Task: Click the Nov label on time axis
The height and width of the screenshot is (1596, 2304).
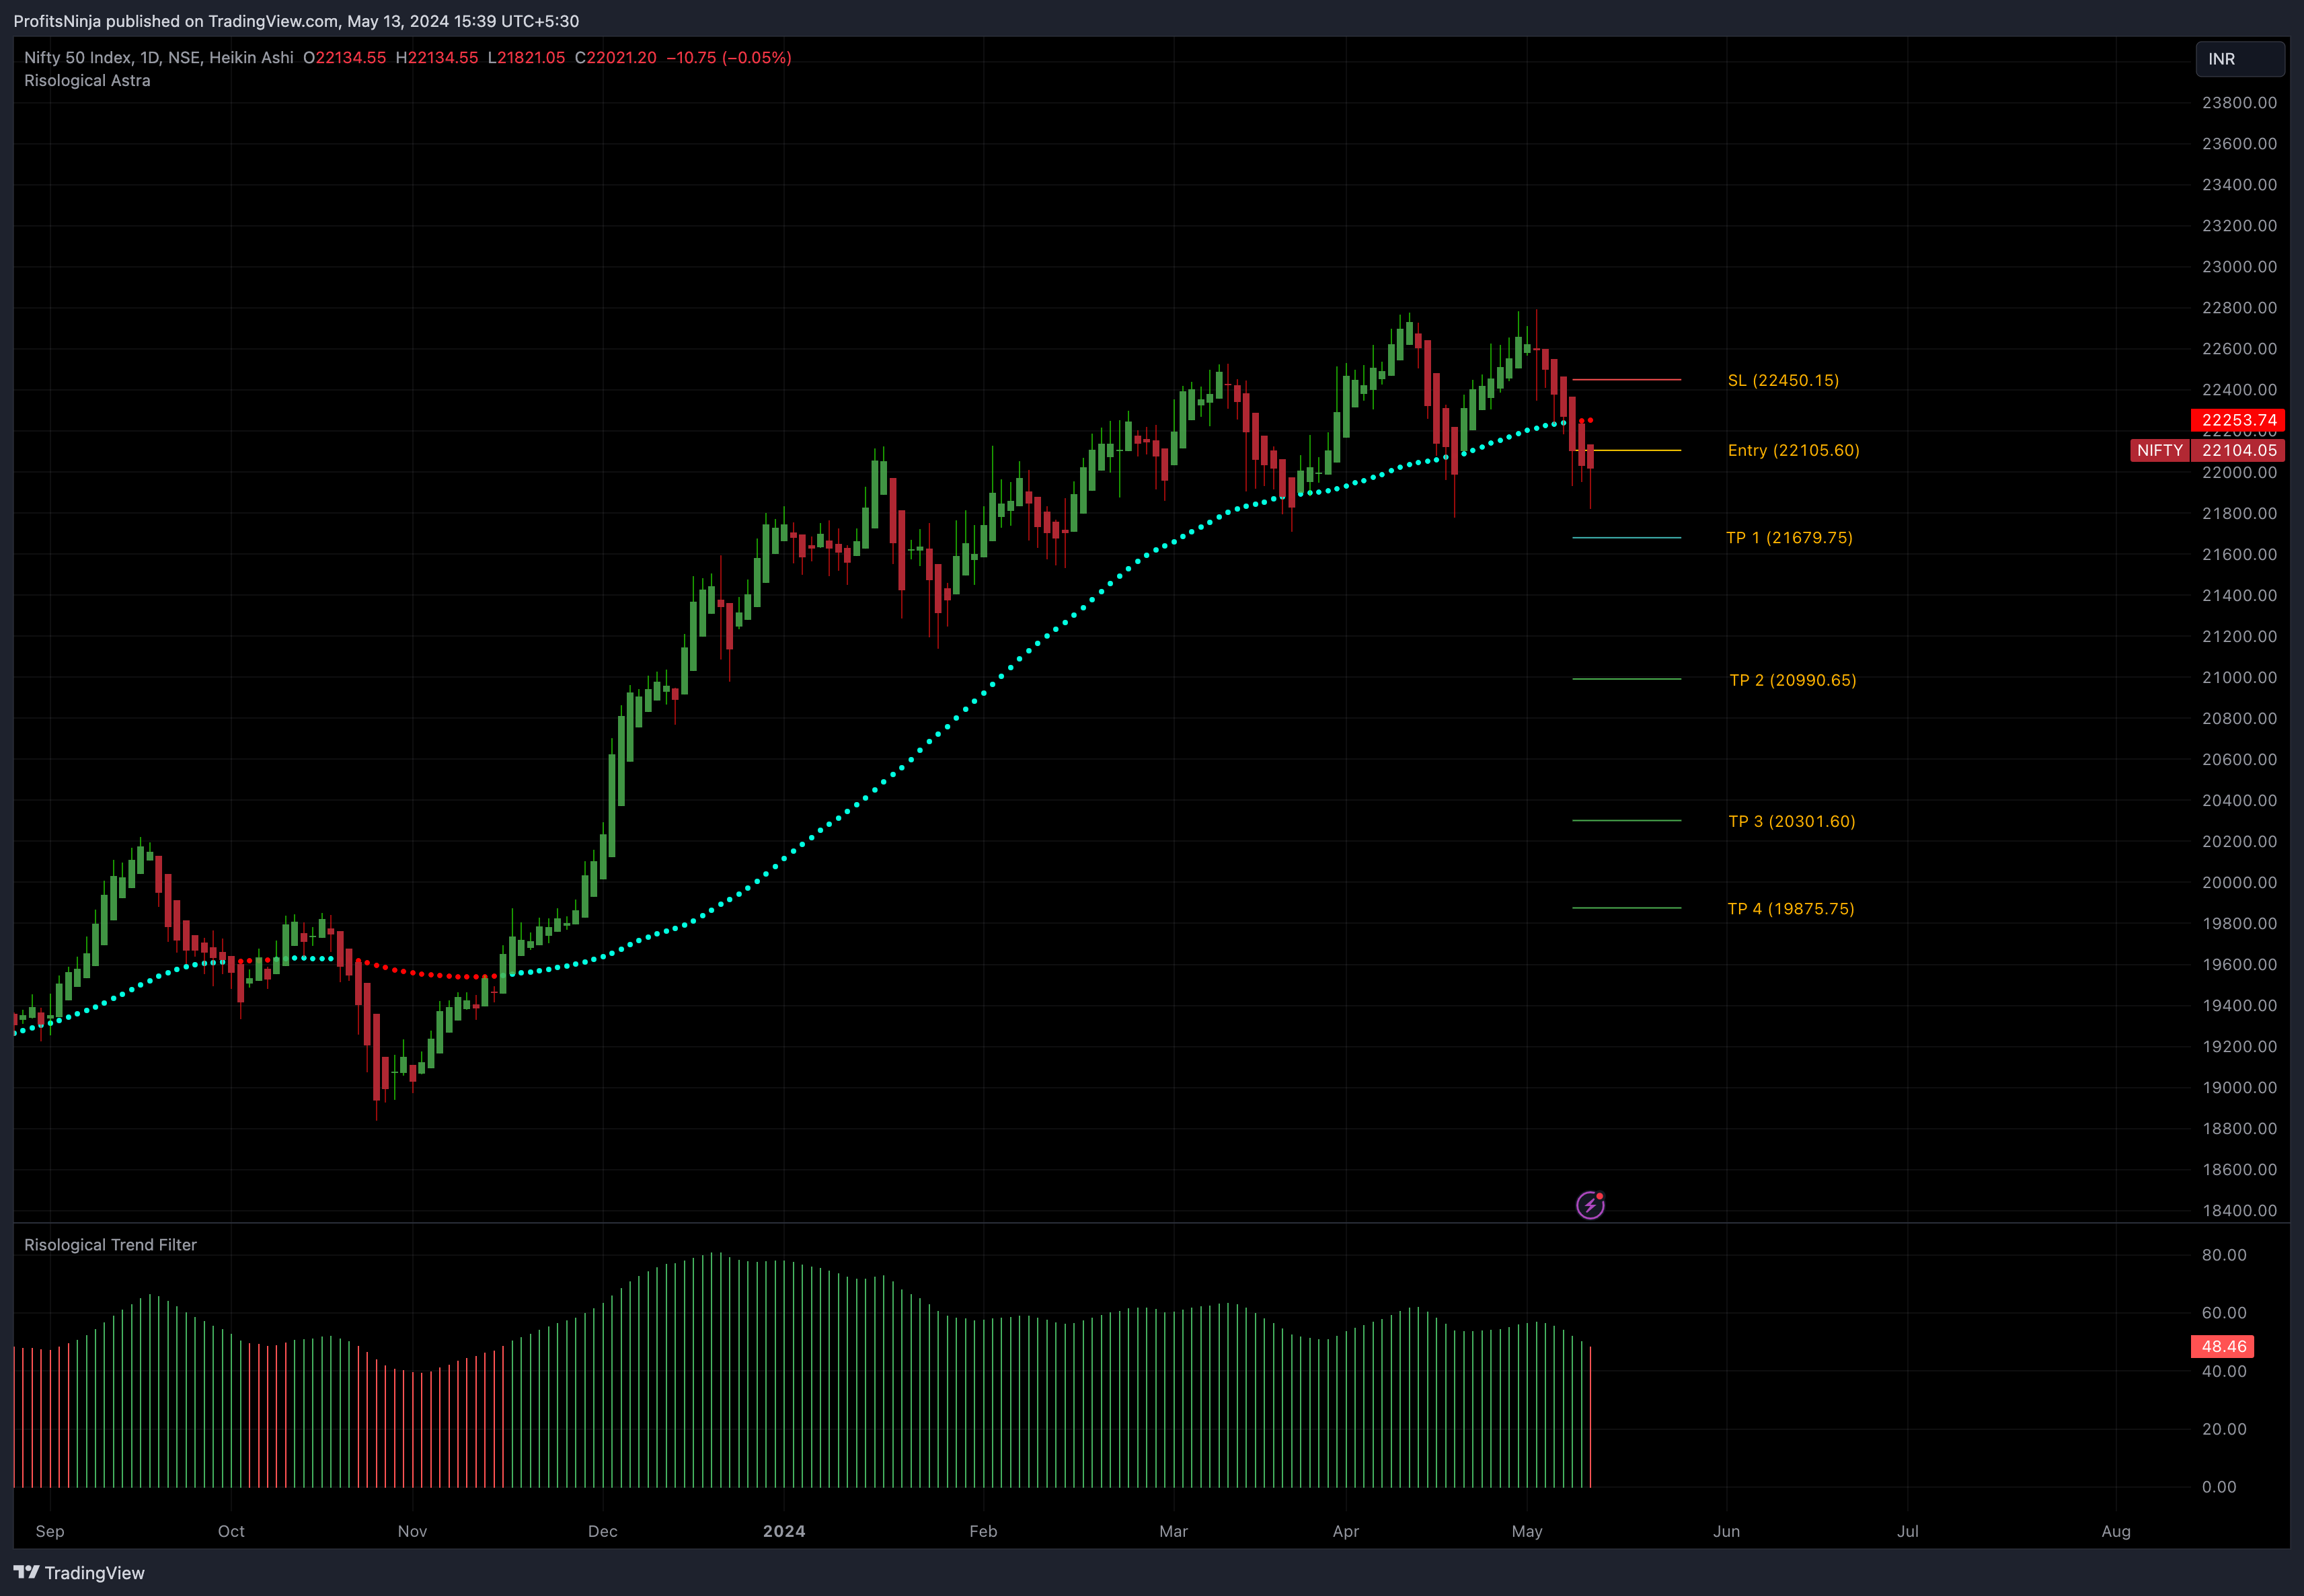Action: 412,1531
